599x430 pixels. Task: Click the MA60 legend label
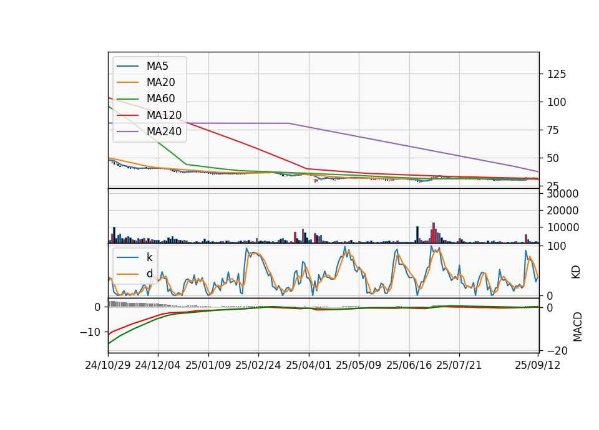(x=160, y=99)
